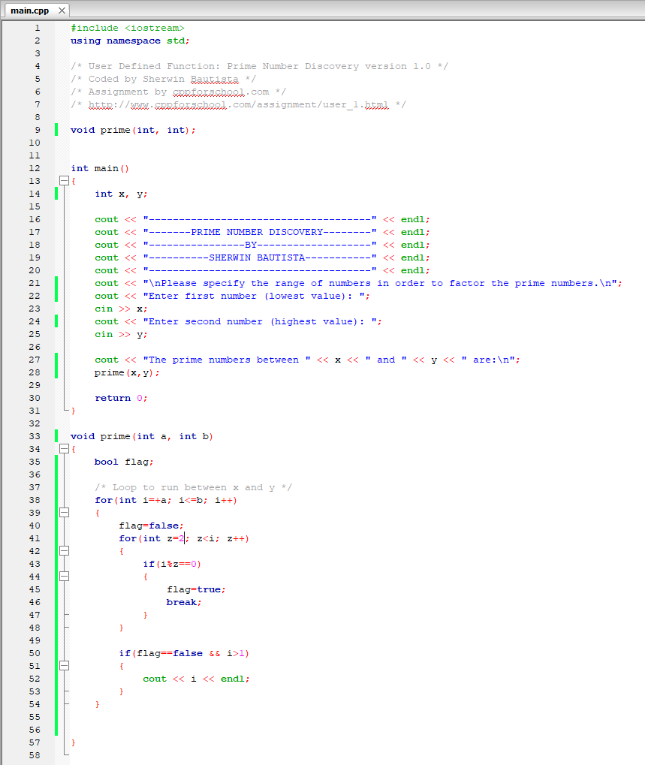645x765 pixels.
Task: Collapse the outer for loop fold at line 39
Action: tap(64, 513)
